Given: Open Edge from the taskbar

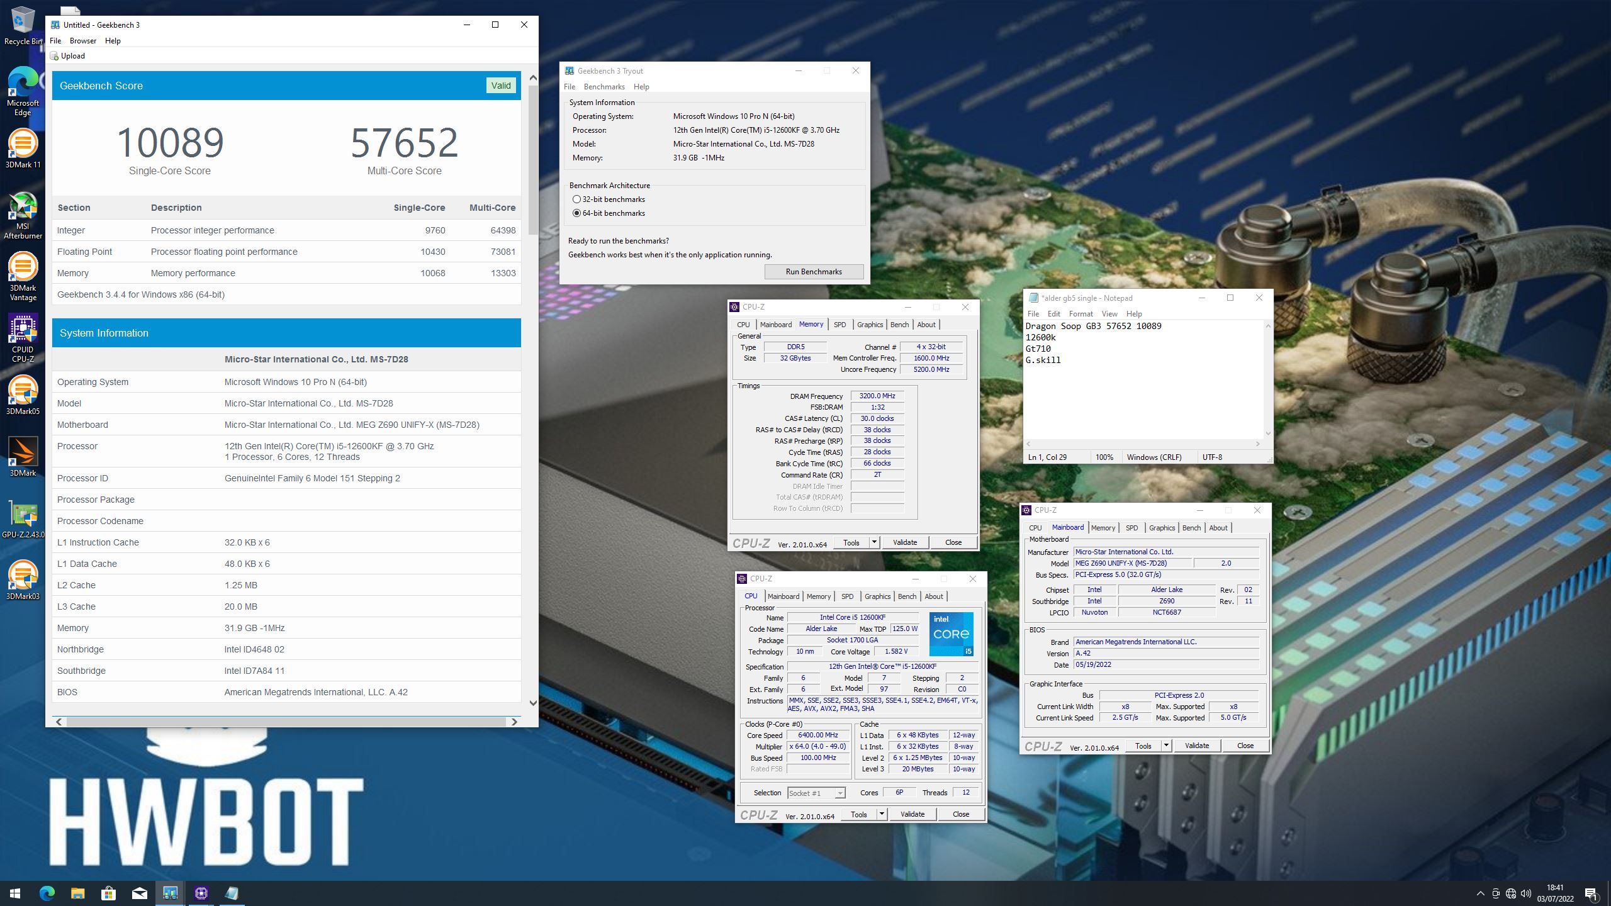Looking at the screenshot, I should 47,893.
